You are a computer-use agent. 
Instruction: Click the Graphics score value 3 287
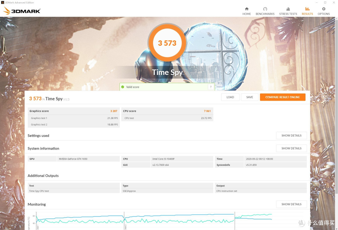tap(114, 111)
